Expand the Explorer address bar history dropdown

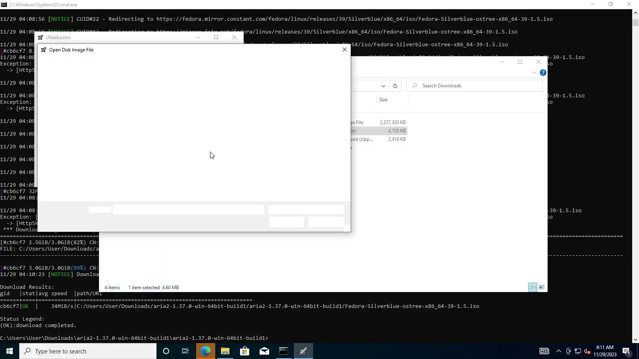383,86
